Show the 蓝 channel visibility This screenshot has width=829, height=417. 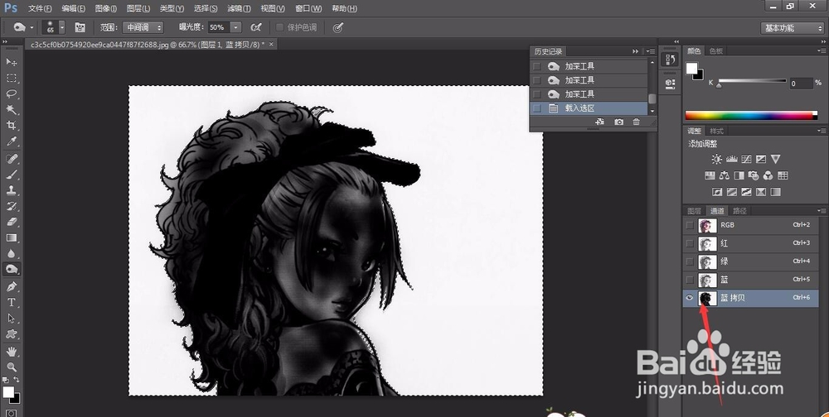tap(690, 280)
